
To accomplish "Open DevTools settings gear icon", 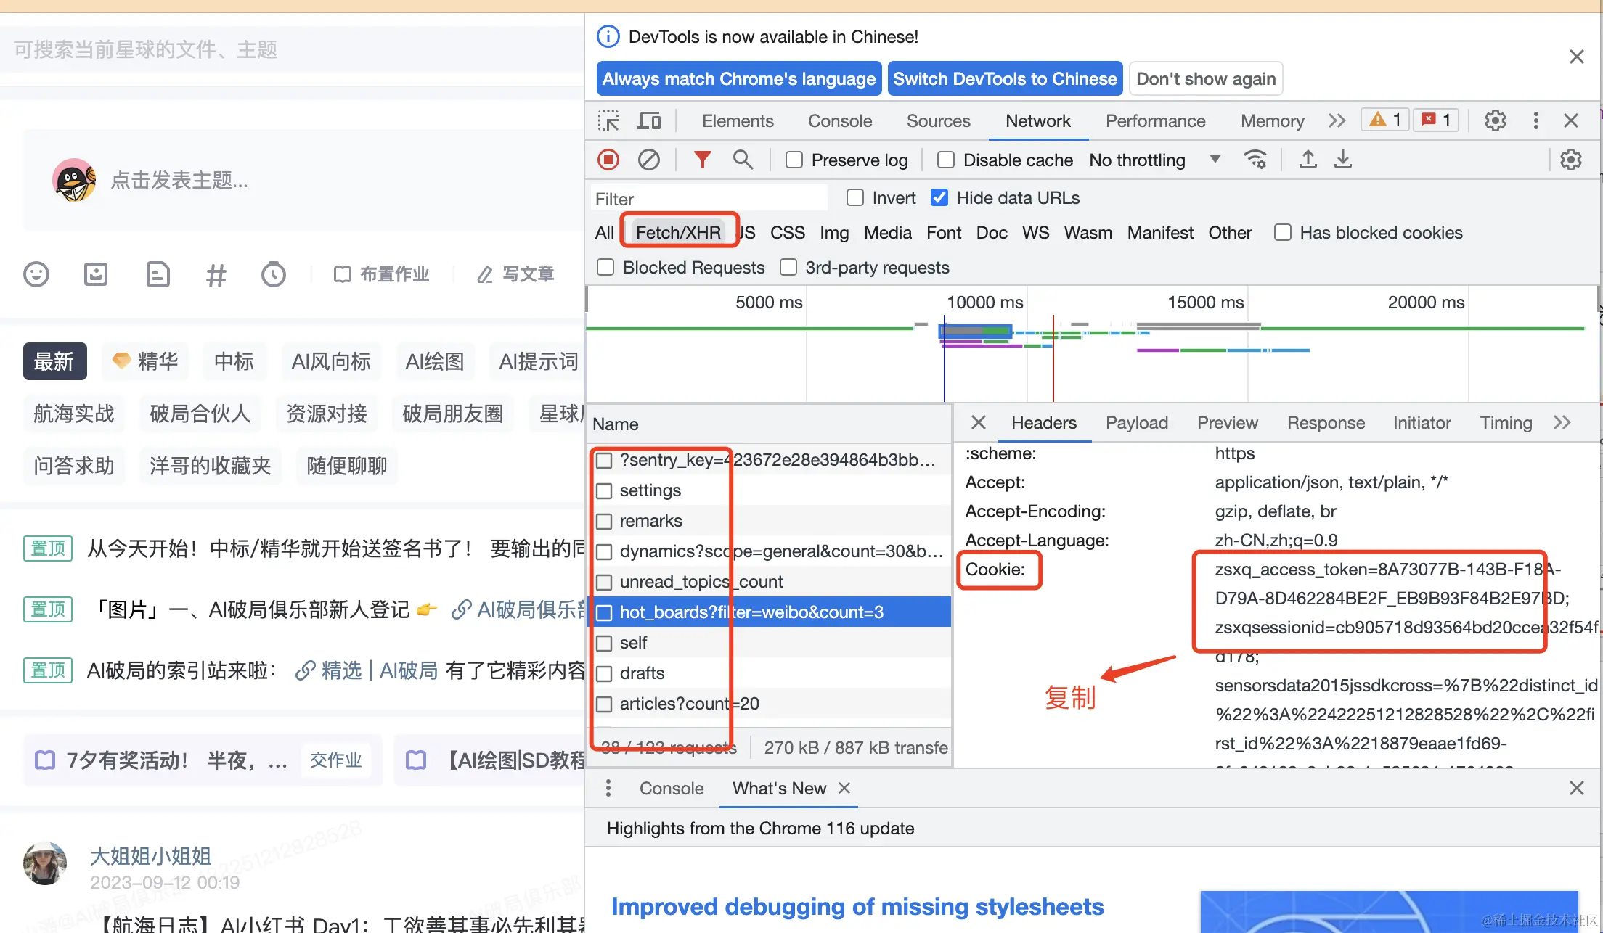I will pos(1495,120).
